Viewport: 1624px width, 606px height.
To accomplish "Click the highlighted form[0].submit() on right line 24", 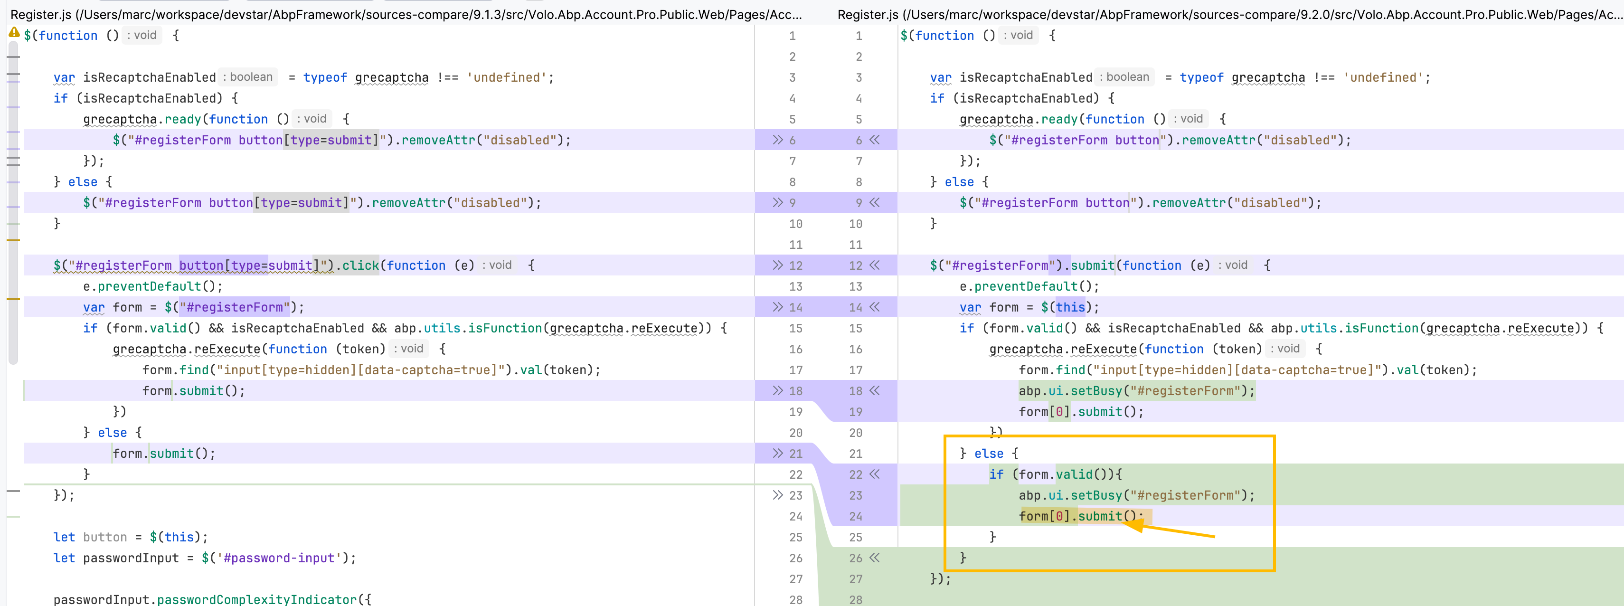I will (x=1079, y=516).
